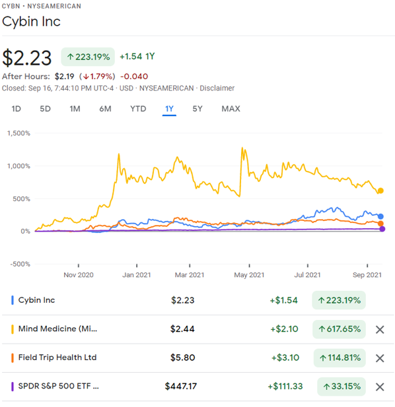Click the Mind Medicine $2.44 price
This screenshot has width=395, height=407.
coord(182,329)
